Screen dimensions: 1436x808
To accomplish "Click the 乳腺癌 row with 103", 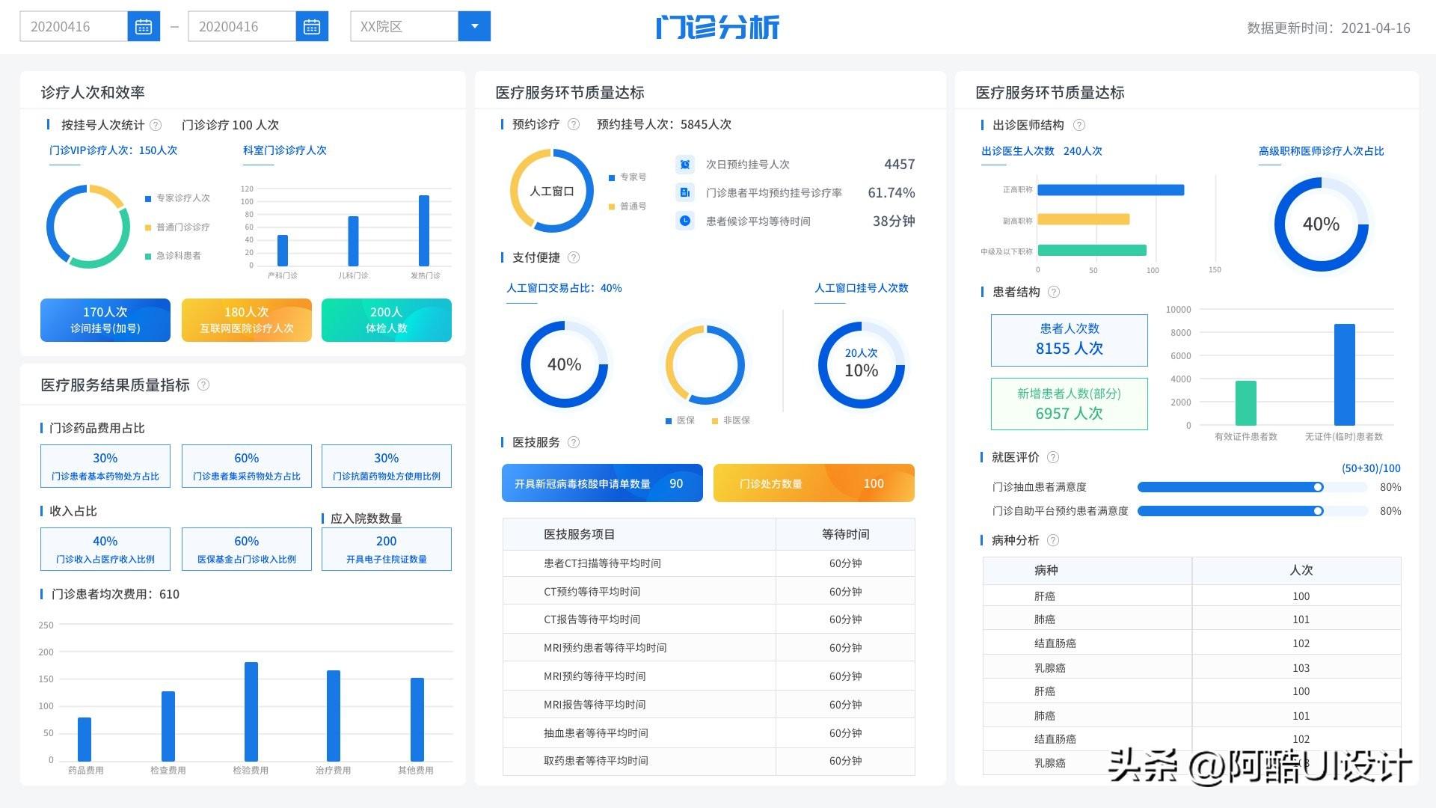I will click(1192, 667).
